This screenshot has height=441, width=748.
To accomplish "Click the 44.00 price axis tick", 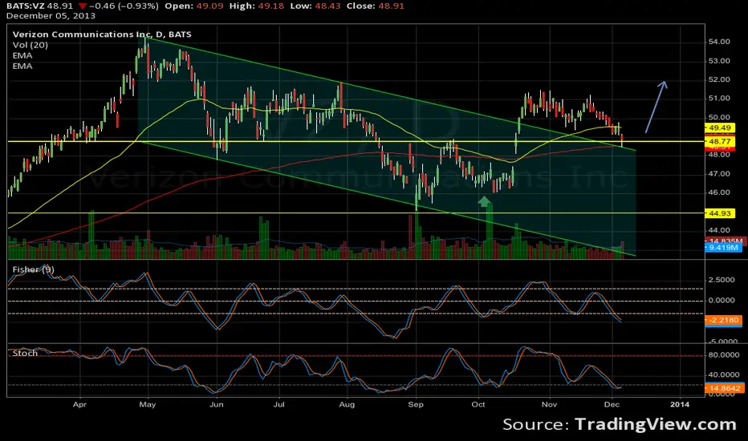I will 719,230.
